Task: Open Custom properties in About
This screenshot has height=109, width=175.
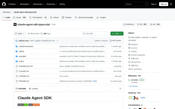Action: tap(137, 55)
